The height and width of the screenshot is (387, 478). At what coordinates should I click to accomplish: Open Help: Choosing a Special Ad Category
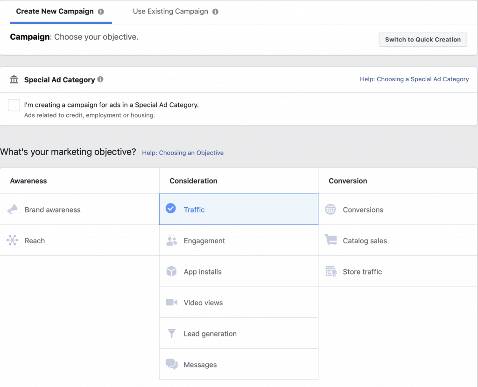(414, 79)
